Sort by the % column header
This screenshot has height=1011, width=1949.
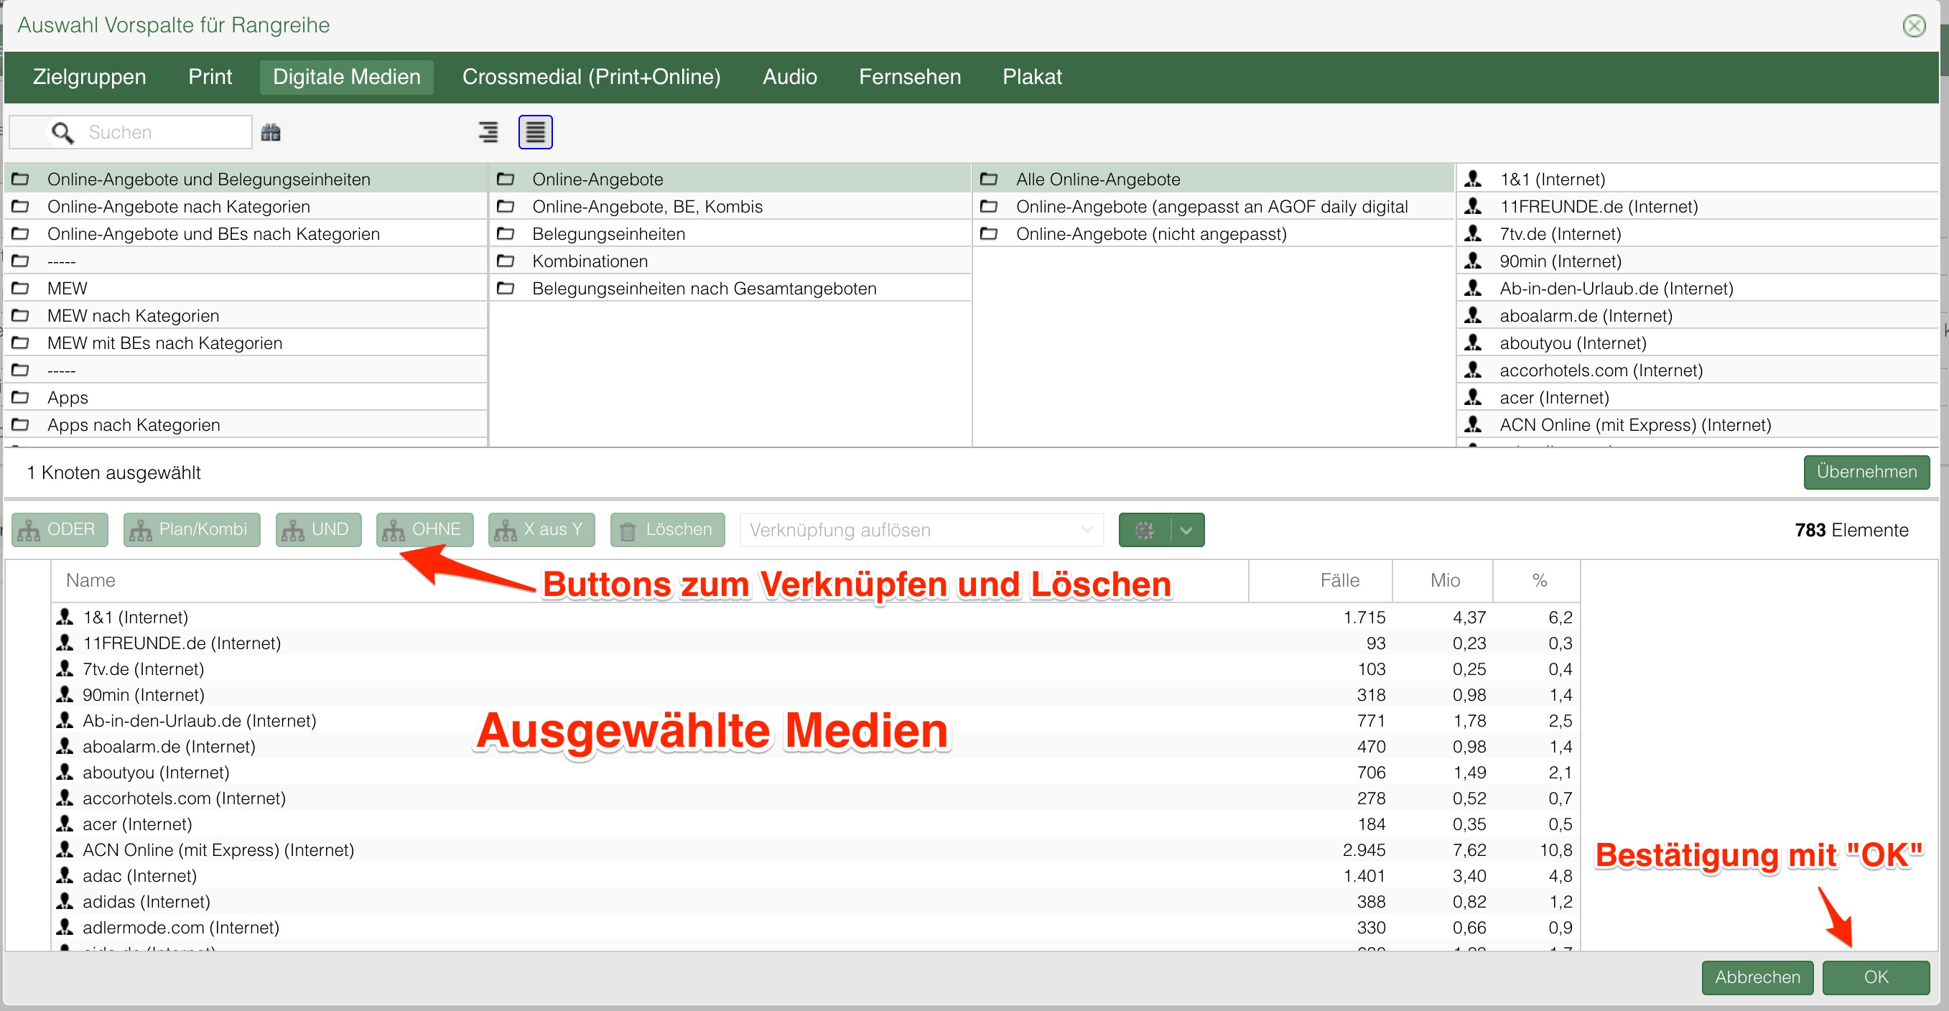[1538, 580]
